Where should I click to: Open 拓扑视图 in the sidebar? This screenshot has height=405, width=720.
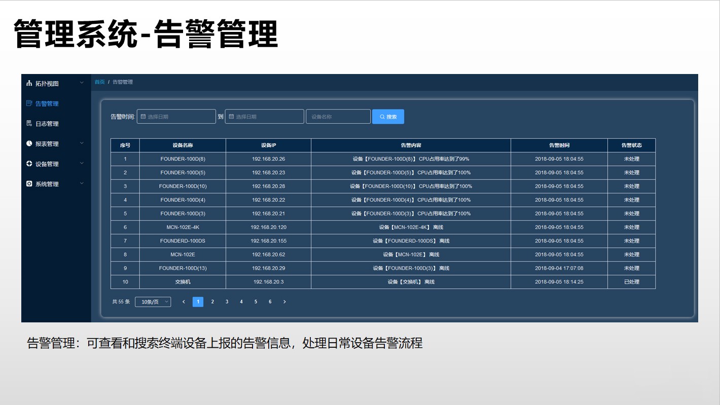pyautogui.click(x=47, y=84)
